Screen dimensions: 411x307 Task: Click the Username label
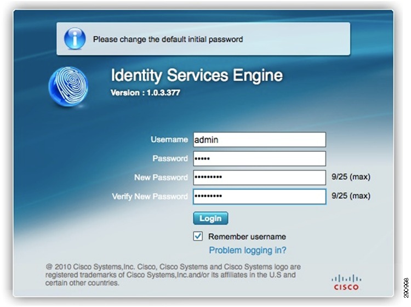(169, 139)
